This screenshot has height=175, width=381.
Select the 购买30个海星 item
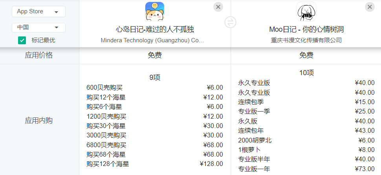106,126
